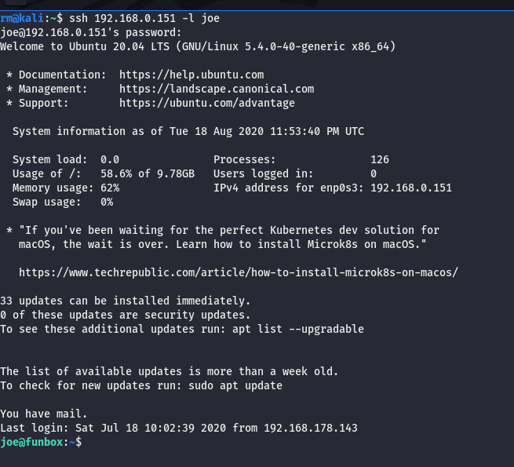
Task: Click the 33 updates can be installed line
Action: pyautogui.click(x=126, y=301)
